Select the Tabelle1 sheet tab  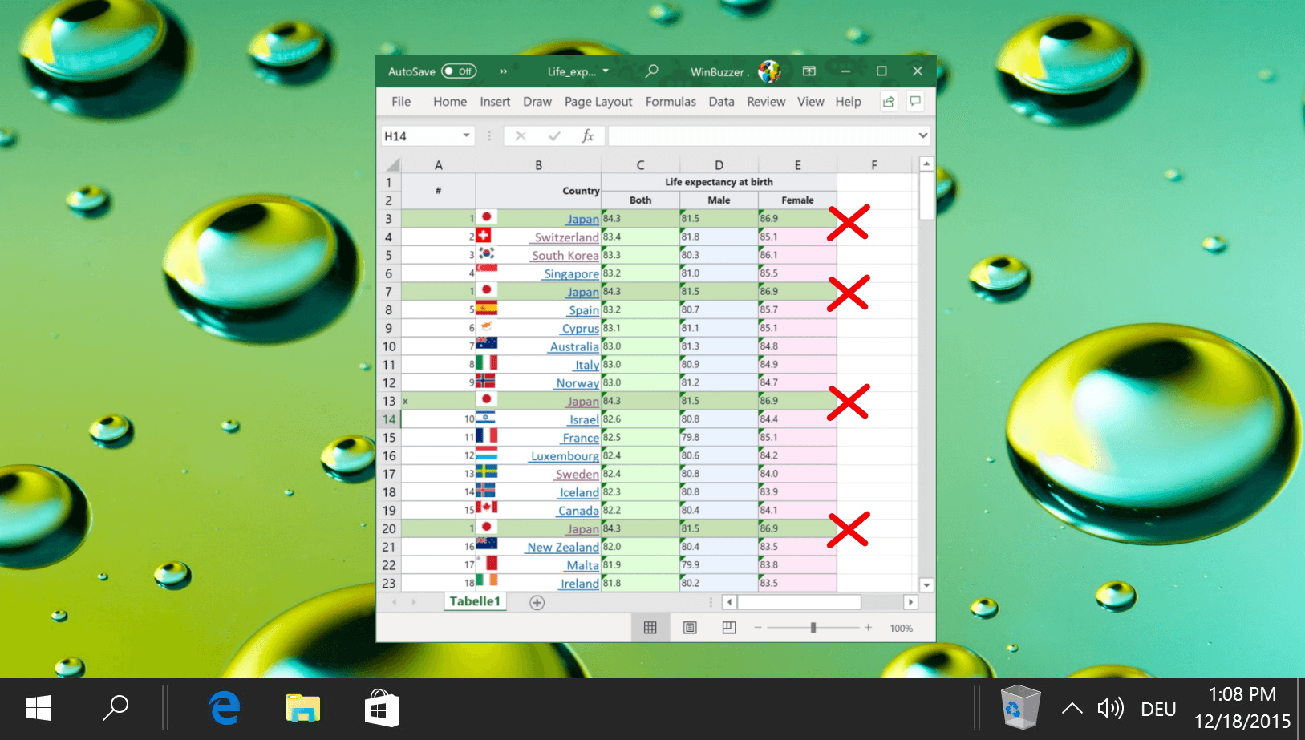point(475,601)
